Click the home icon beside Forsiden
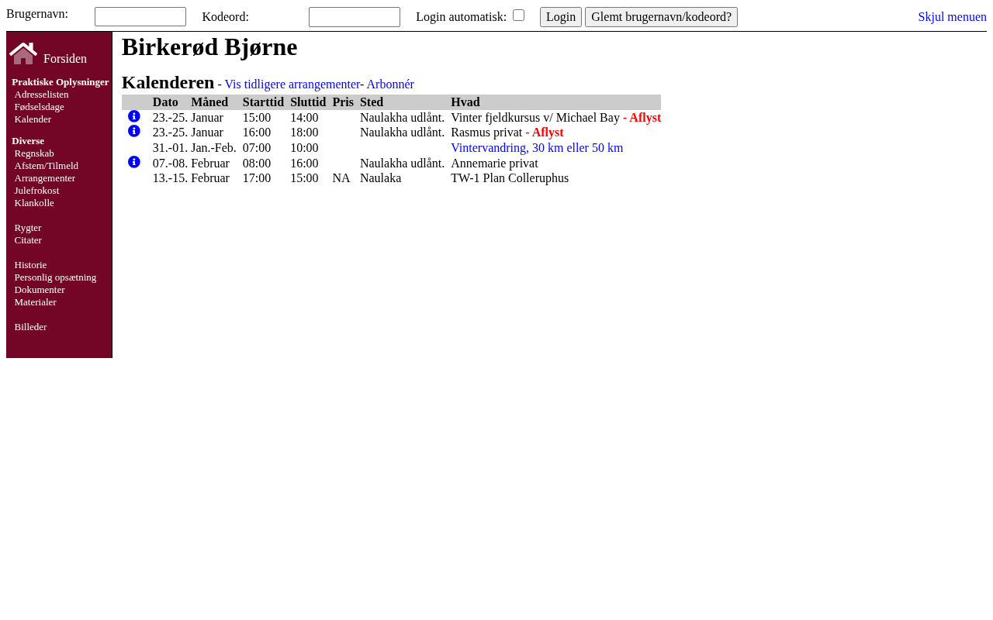Viewport: 993px width, 620px height. [23, 53]
